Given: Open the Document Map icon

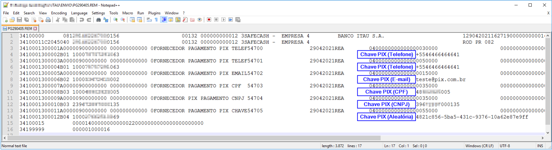Looking at the screenshot, I should [x=178, y=20].
